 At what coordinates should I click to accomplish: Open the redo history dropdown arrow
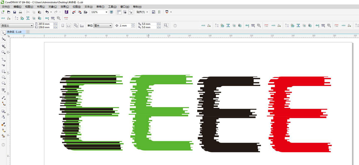(60, 12)
